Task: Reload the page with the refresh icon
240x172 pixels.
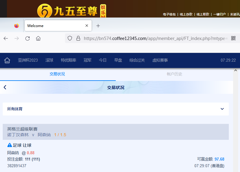Action: (28, 38)
